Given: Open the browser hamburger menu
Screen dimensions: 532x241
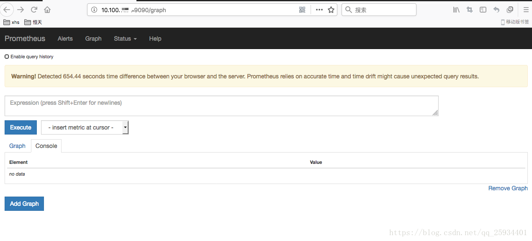Looking at the screenshot, I should tap(526, 10).
